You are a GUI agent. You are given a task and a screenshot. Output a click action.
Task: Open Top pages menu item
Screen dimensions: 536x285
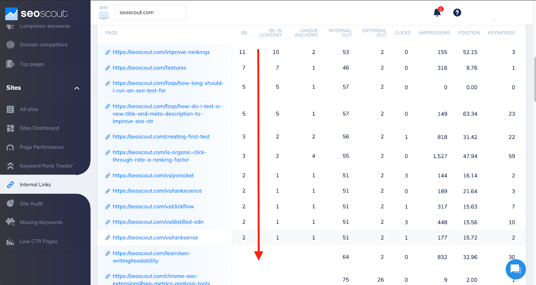32,64
